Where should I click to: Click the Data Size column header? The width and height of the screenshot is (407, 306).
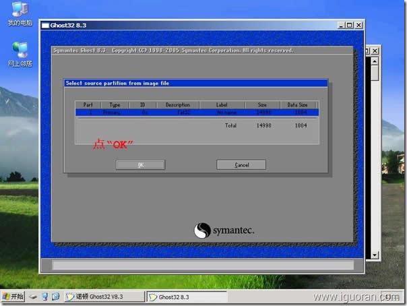point(297,104)
